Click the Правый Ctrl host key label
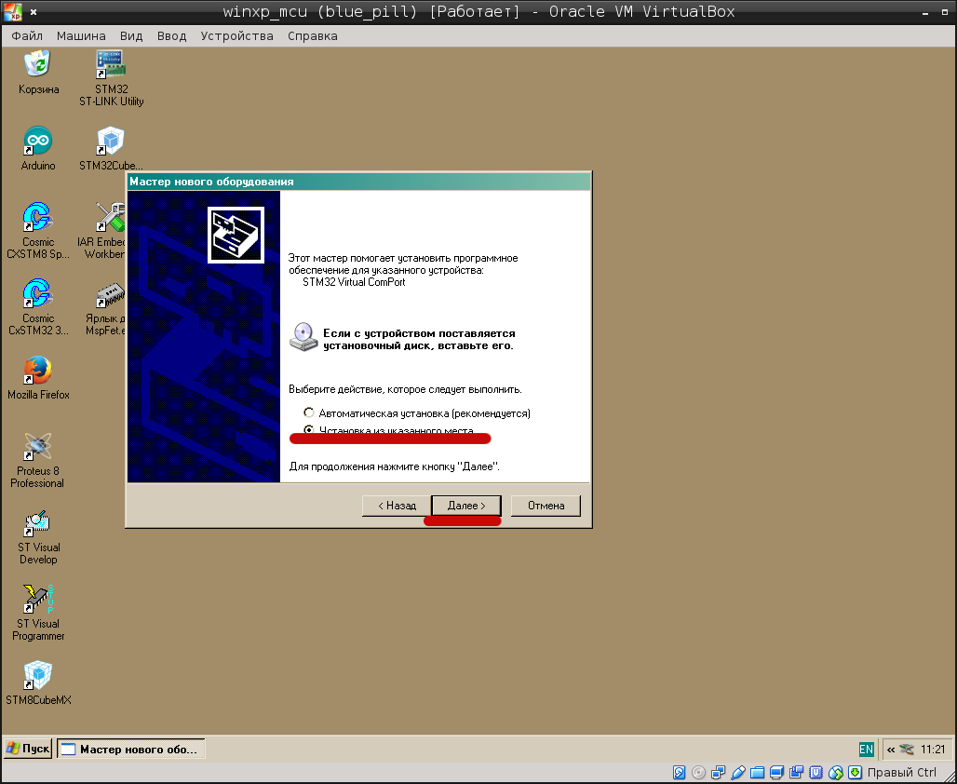Screen dimensions: 957x784 tap(901, 773)
